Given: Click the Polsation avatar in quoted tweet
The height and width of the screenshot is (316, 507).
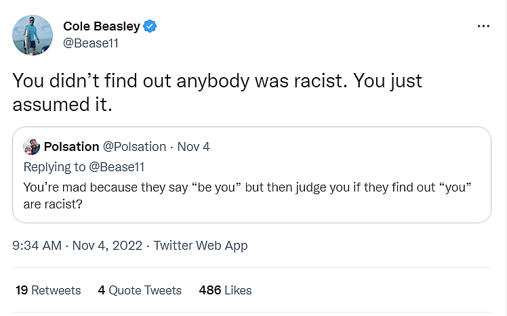Looking at the screenshot, I should [31, 147].
